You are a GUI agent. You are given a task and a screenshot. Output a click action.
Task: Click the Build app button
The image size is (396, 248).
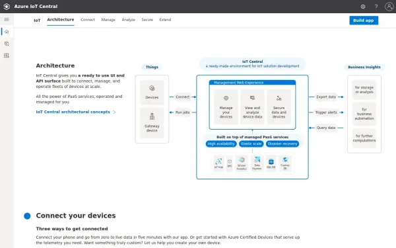[364, 21]
